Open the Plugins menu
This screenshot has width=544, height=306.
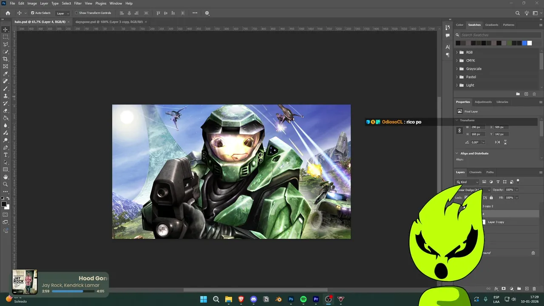tap(101, 3)
